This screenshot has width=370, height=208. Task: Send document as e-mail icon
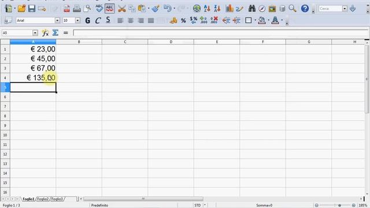coord(42,9)
